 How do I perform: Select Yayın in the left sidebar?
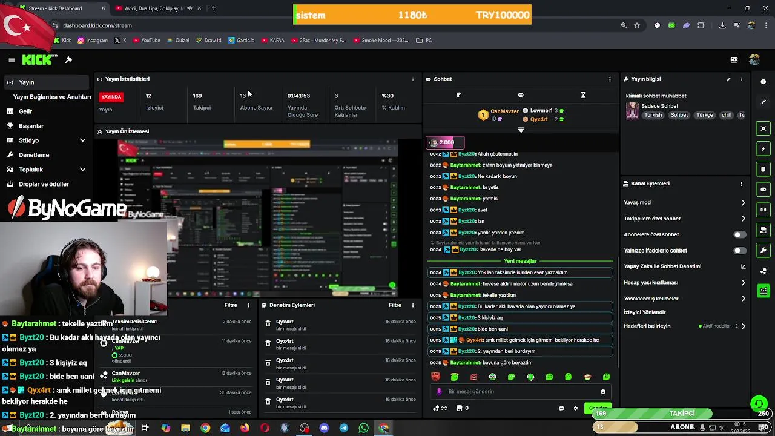pos(47,82)
